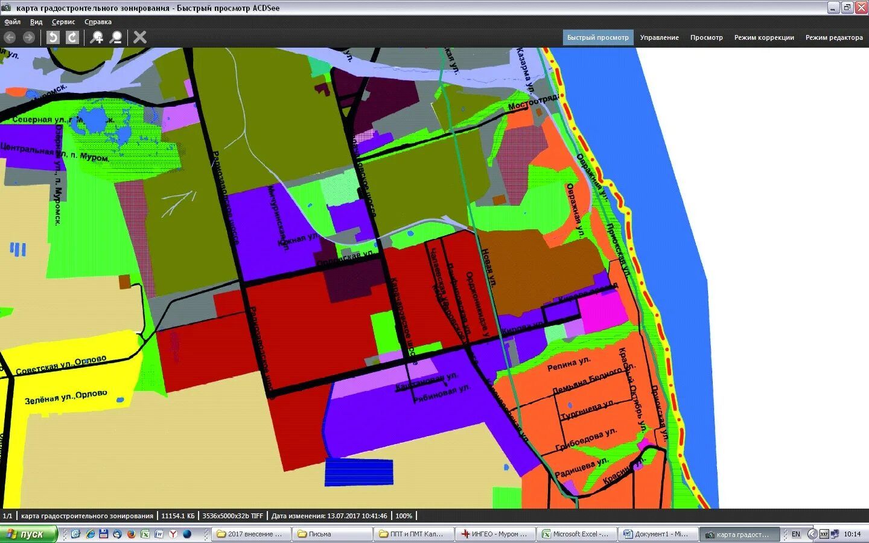Open the Вид menu
The width and height of the screenshot is (869, 543).
(x=36, y=22)
